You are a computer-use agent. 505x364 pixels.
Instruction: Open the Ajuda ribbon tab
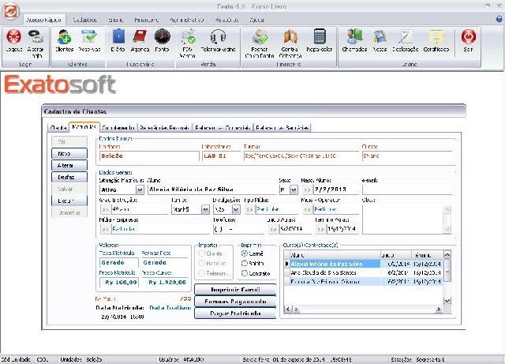pyautogui.click(x=256, y=20)
